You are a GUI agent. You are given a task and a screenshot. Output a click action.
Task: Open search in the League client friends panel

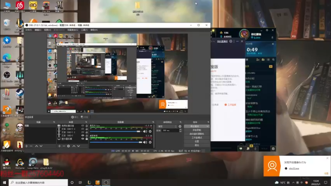[x=273, y=60]
